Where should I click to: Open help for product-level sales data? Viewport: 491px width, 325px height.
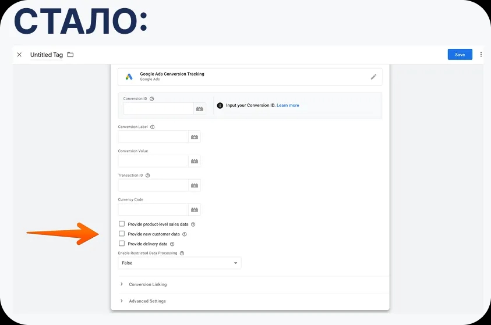point(193,224)
